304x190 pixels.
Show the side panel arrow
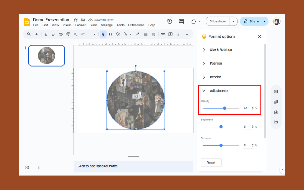pos(283,169)
